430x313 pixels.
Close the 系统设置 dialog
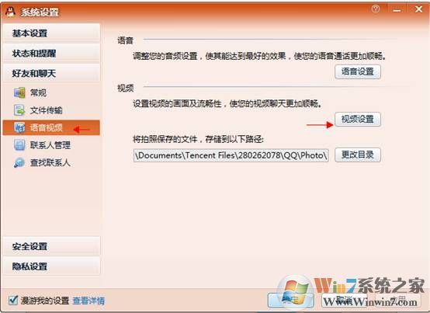click(x=418, y=9)
